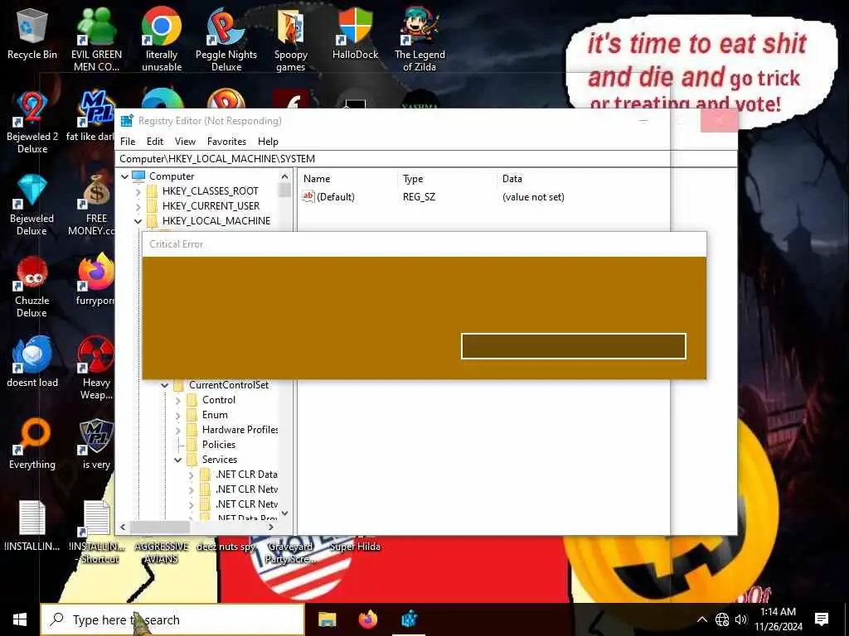Click the tree scrollbar up arrow
This screenshot has width=849, height=636.
pos(285,176)
